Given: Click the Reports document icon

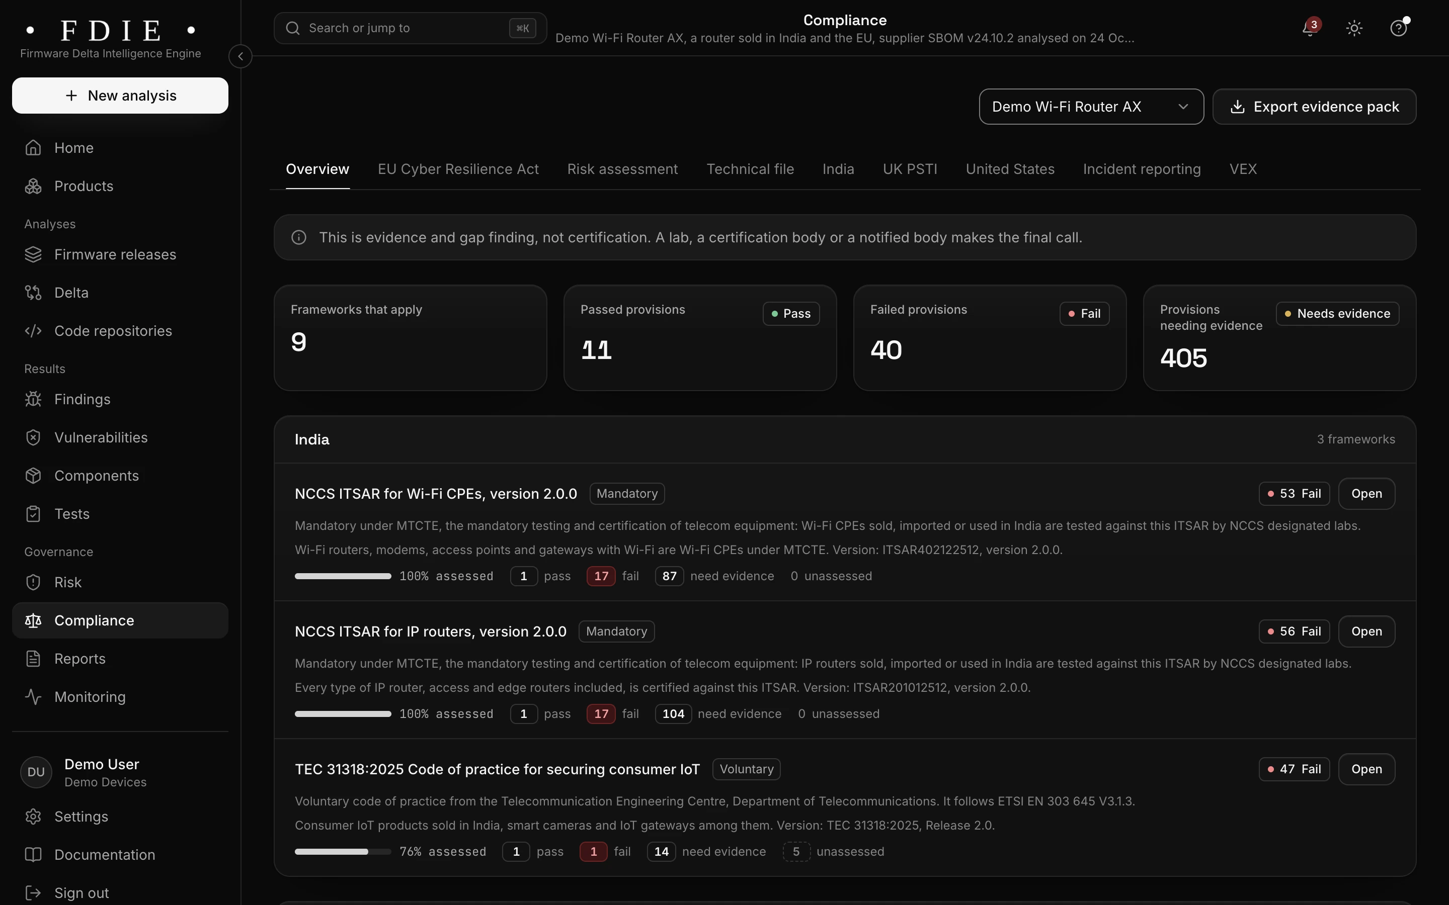Looking at the screenshot, I should point(34,659).
